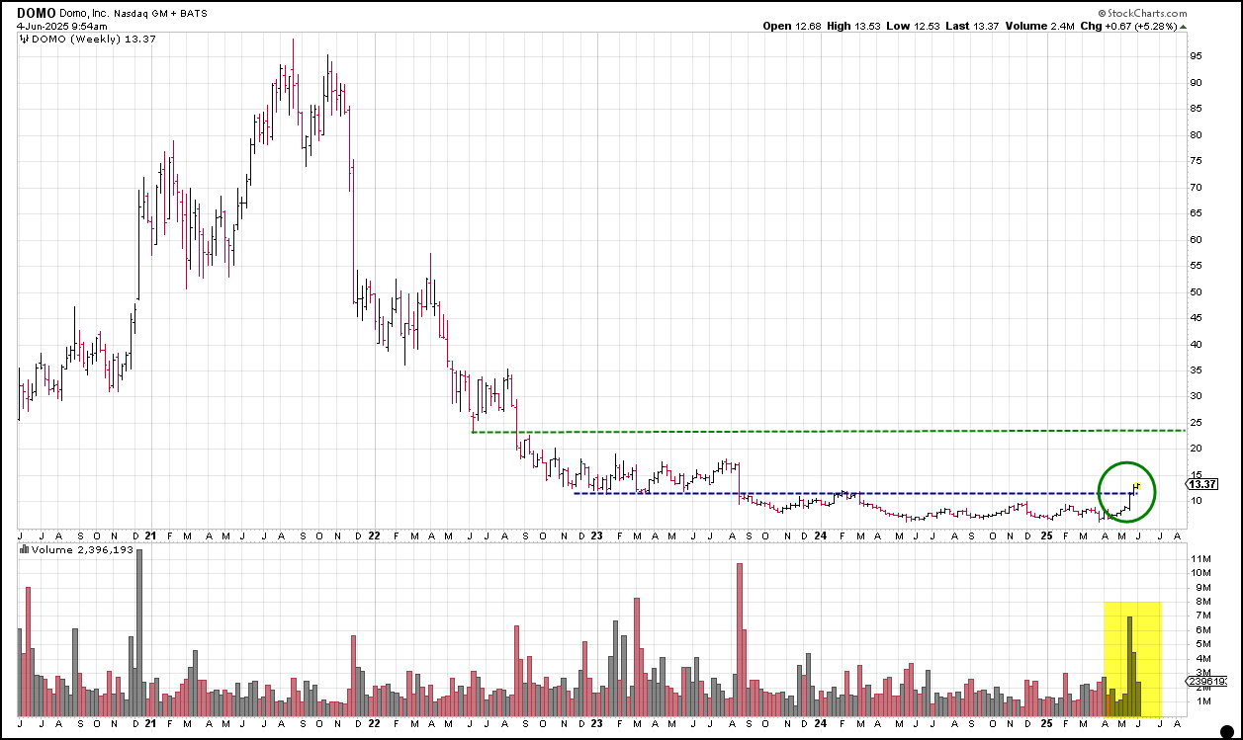Click the 4-Jun-2025 9:54am timestamp
The height and width of the screenshot is (740, 1243).
click(x=61, y=27)
